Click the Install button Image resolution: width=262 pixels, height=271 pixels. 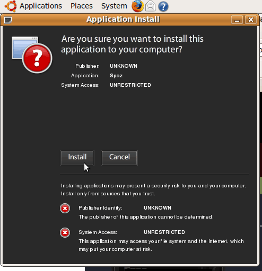(x=77, y=158)
